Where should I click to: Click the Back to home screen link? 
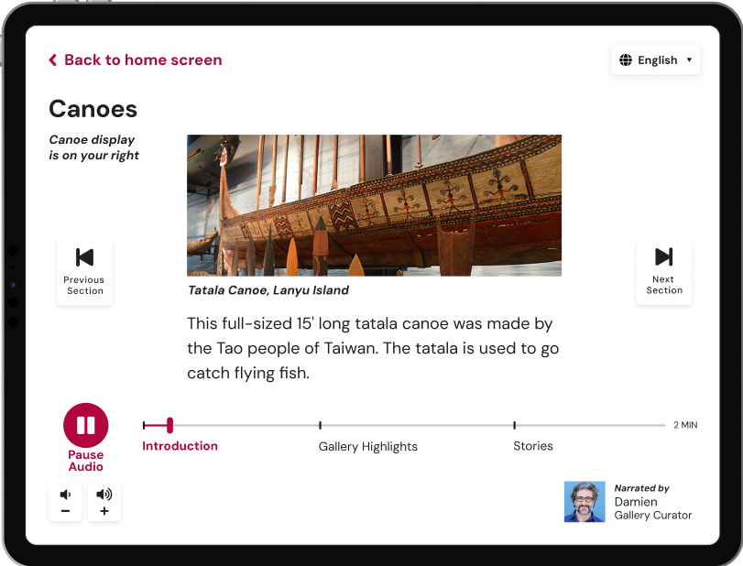pyautogui.click(x=142, y=60)
